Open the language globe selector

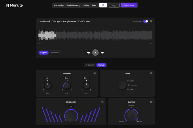point(103,5)
